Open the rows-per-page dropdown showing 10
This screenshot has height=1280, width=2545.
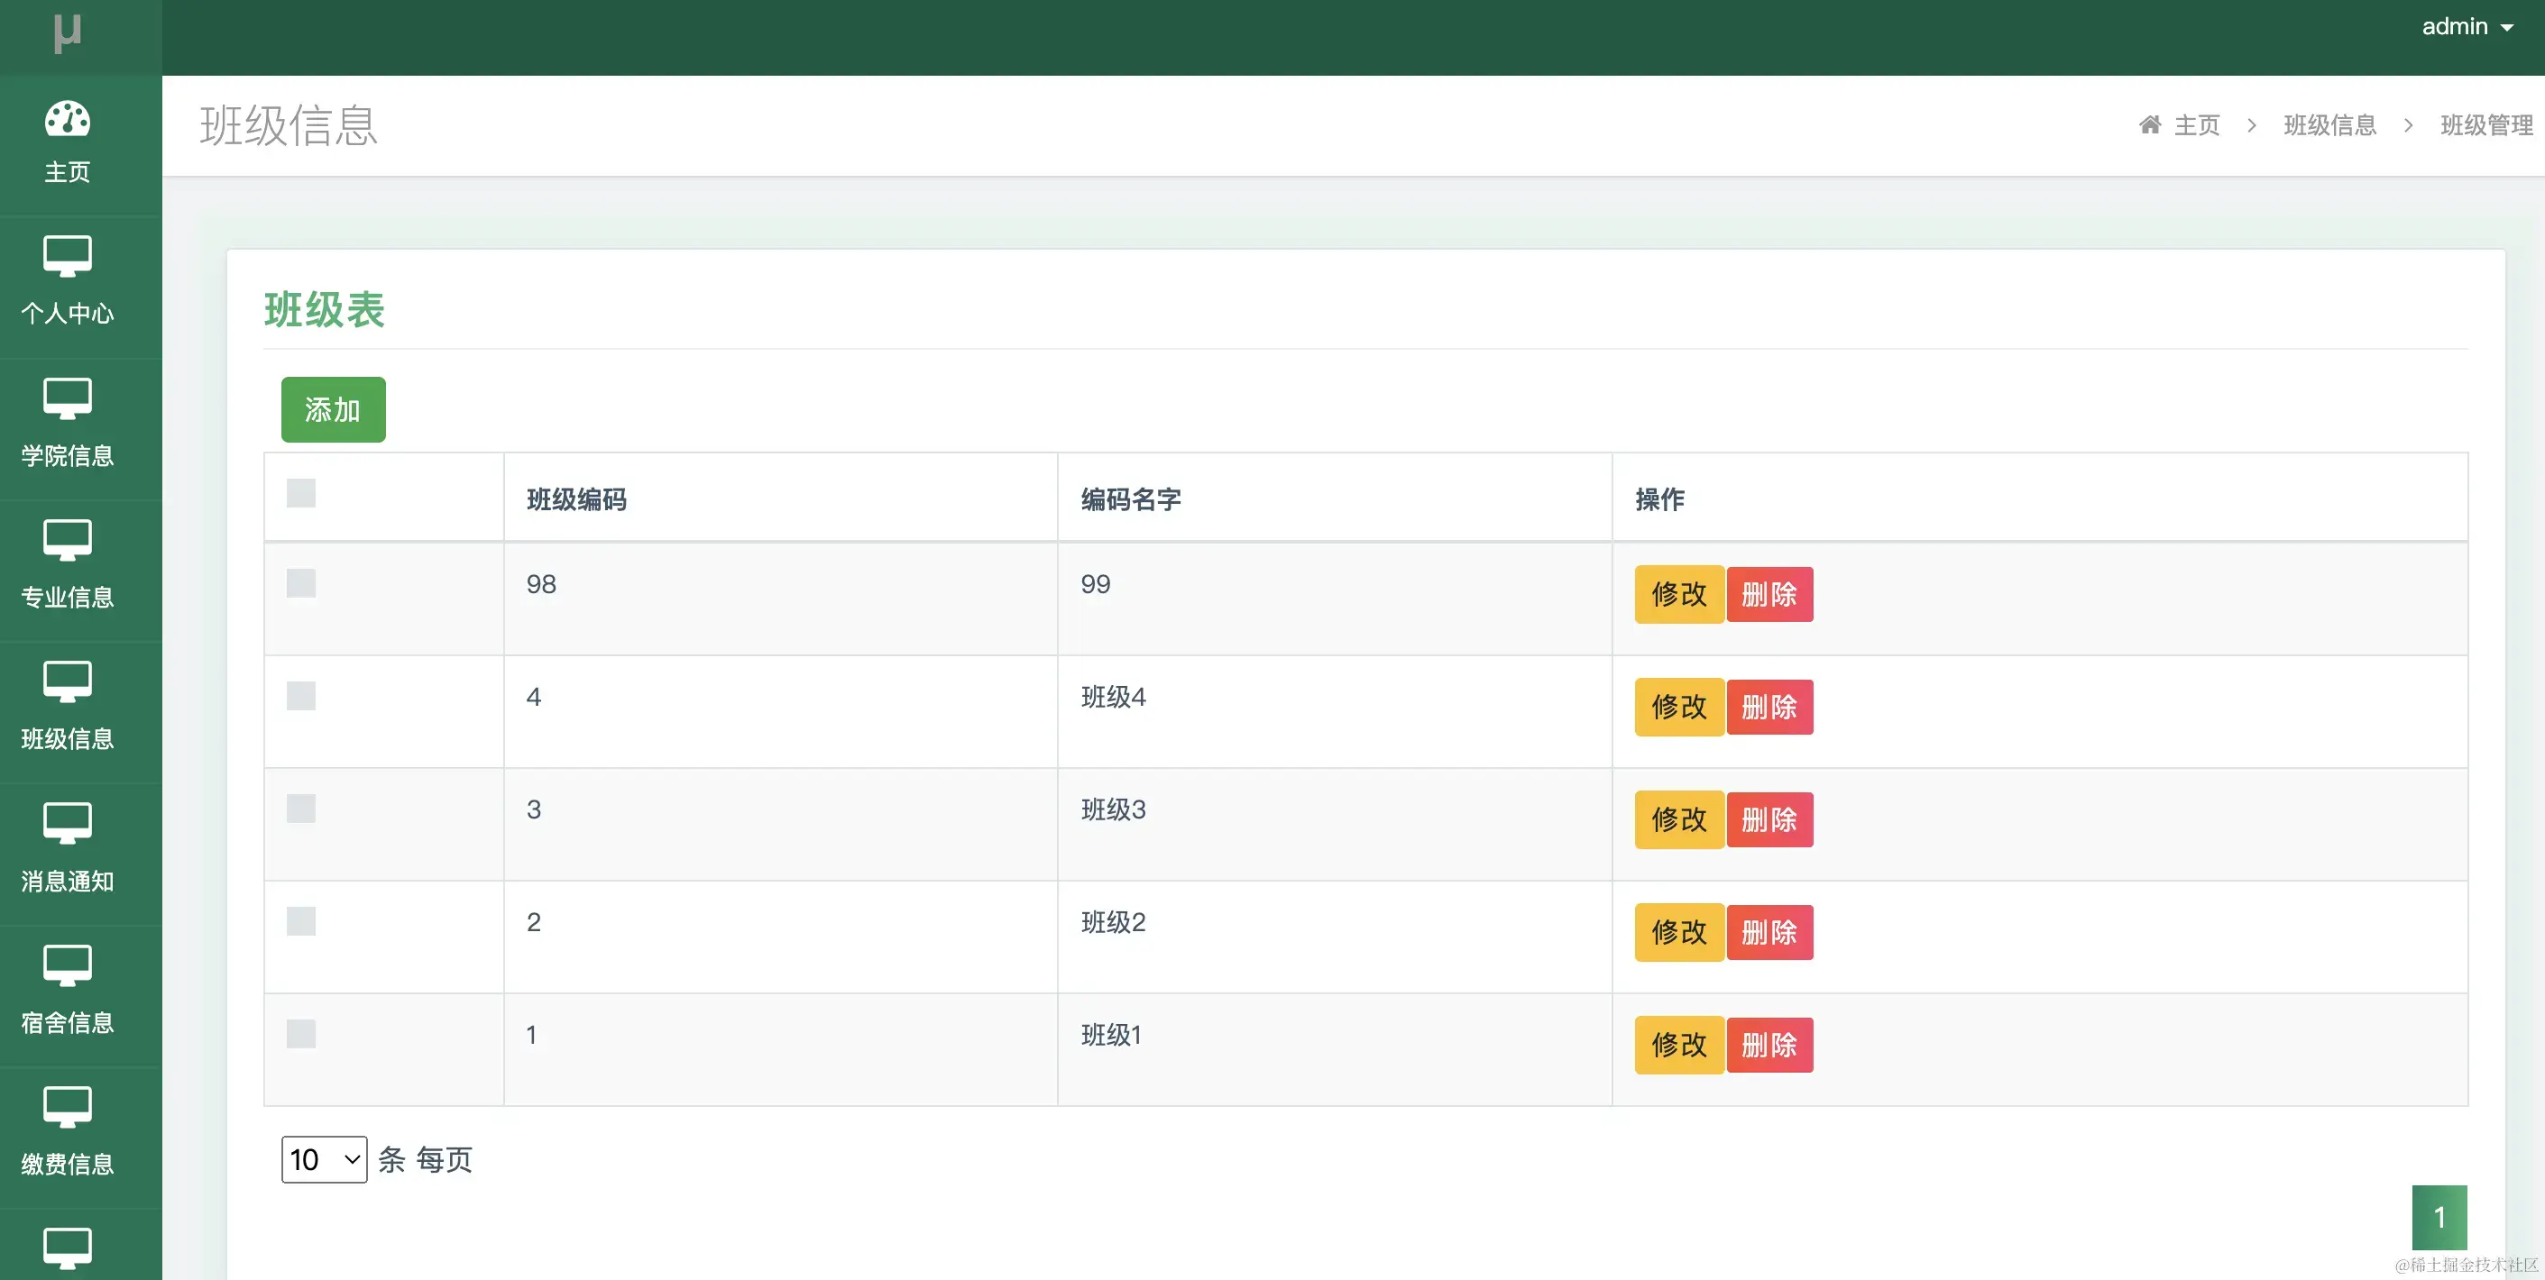pyautogui.click(x=324, y=1159)
